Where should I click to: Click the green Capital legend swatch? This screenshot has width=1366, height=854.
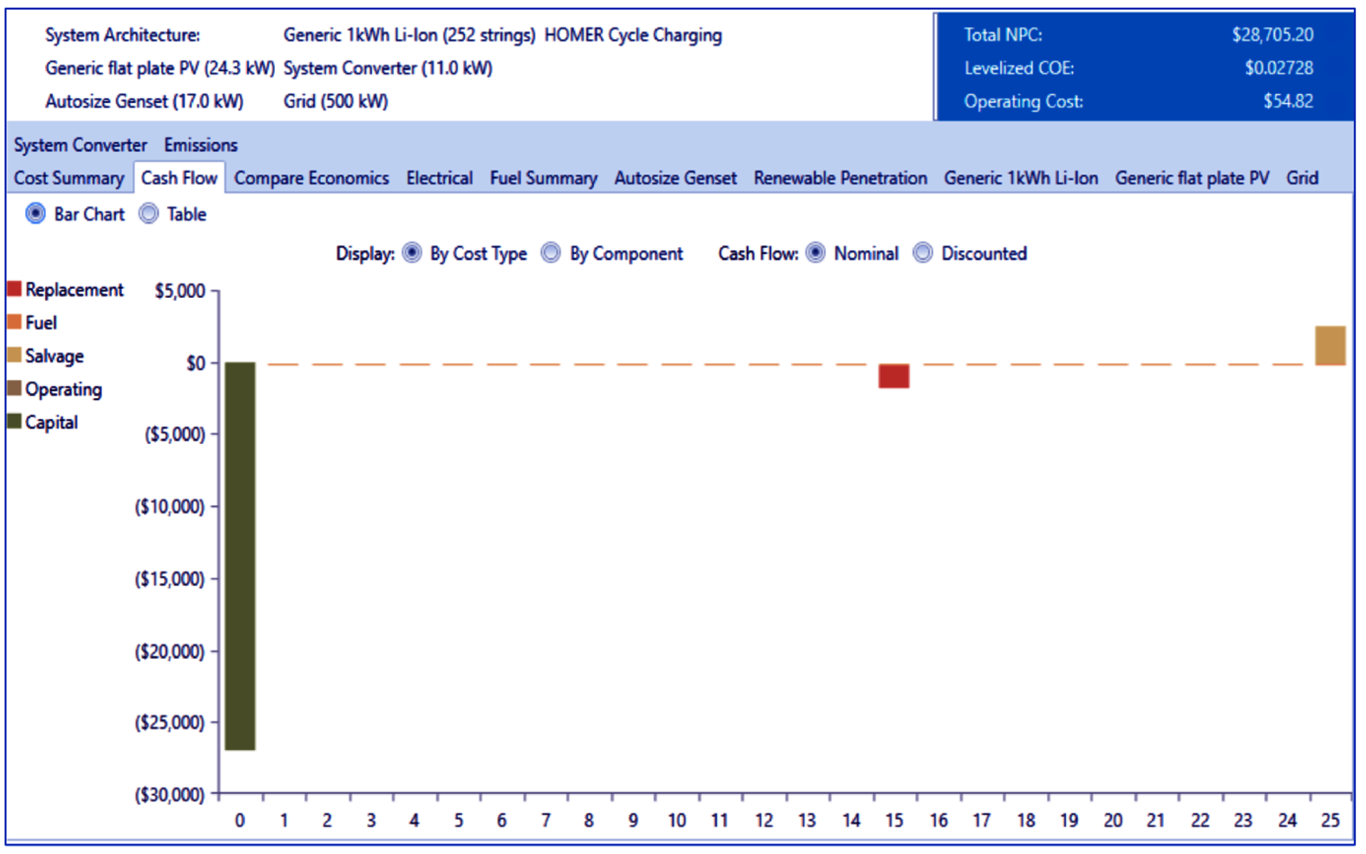coord(15,421)
